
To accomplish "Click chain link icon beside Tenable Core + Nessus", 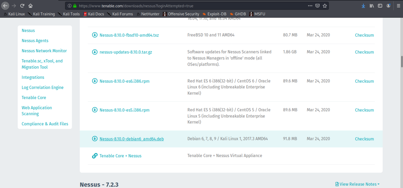I will (x=95, y=156).
